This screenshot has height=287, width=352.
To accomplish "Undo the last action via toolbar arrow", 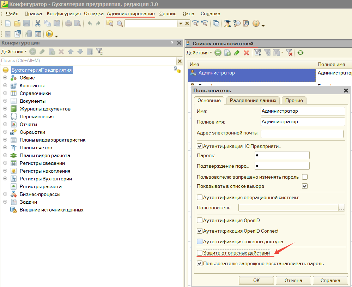I will pos(90,23).
